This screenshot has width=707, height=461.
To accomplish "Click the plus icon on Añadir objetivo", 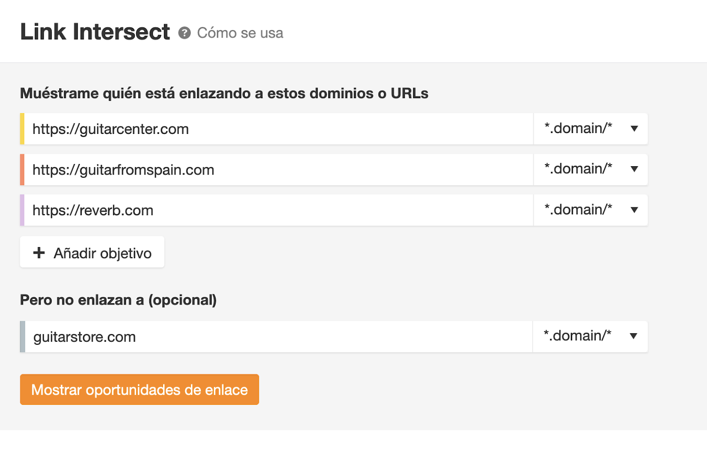I will pyautogui.click(x=39, y=253).
